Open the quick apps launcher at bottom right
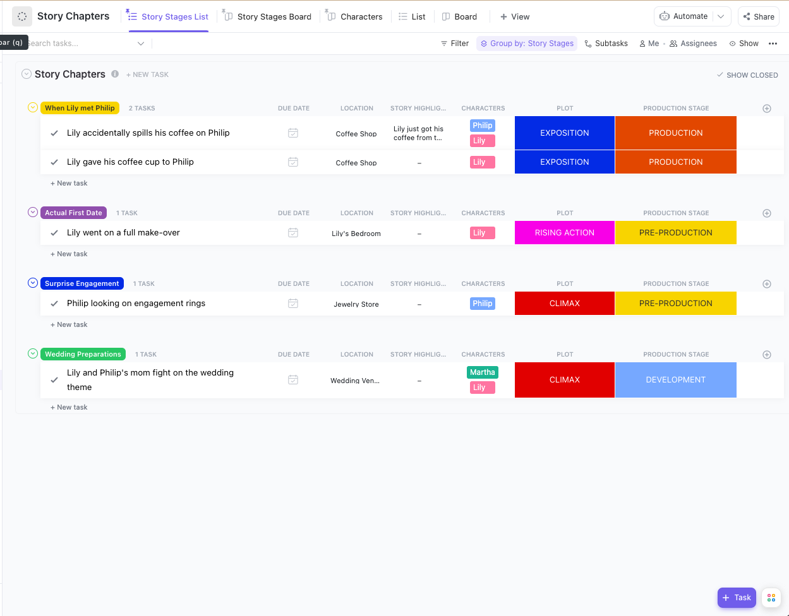789x616 pixels. [771, 598]
